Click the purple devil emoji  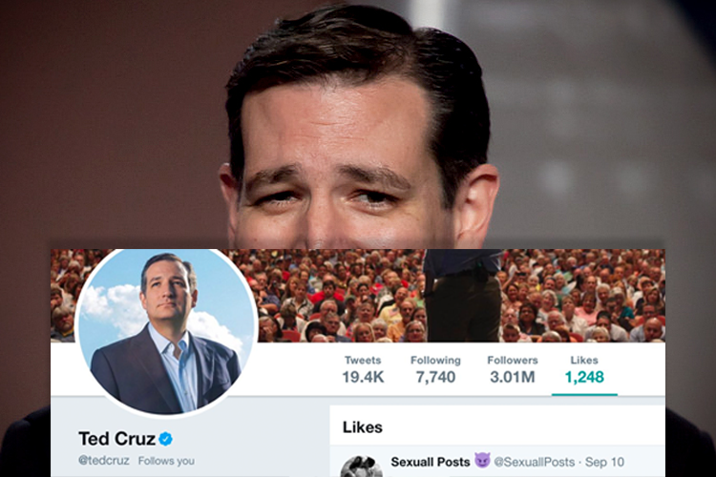(482, 460)
